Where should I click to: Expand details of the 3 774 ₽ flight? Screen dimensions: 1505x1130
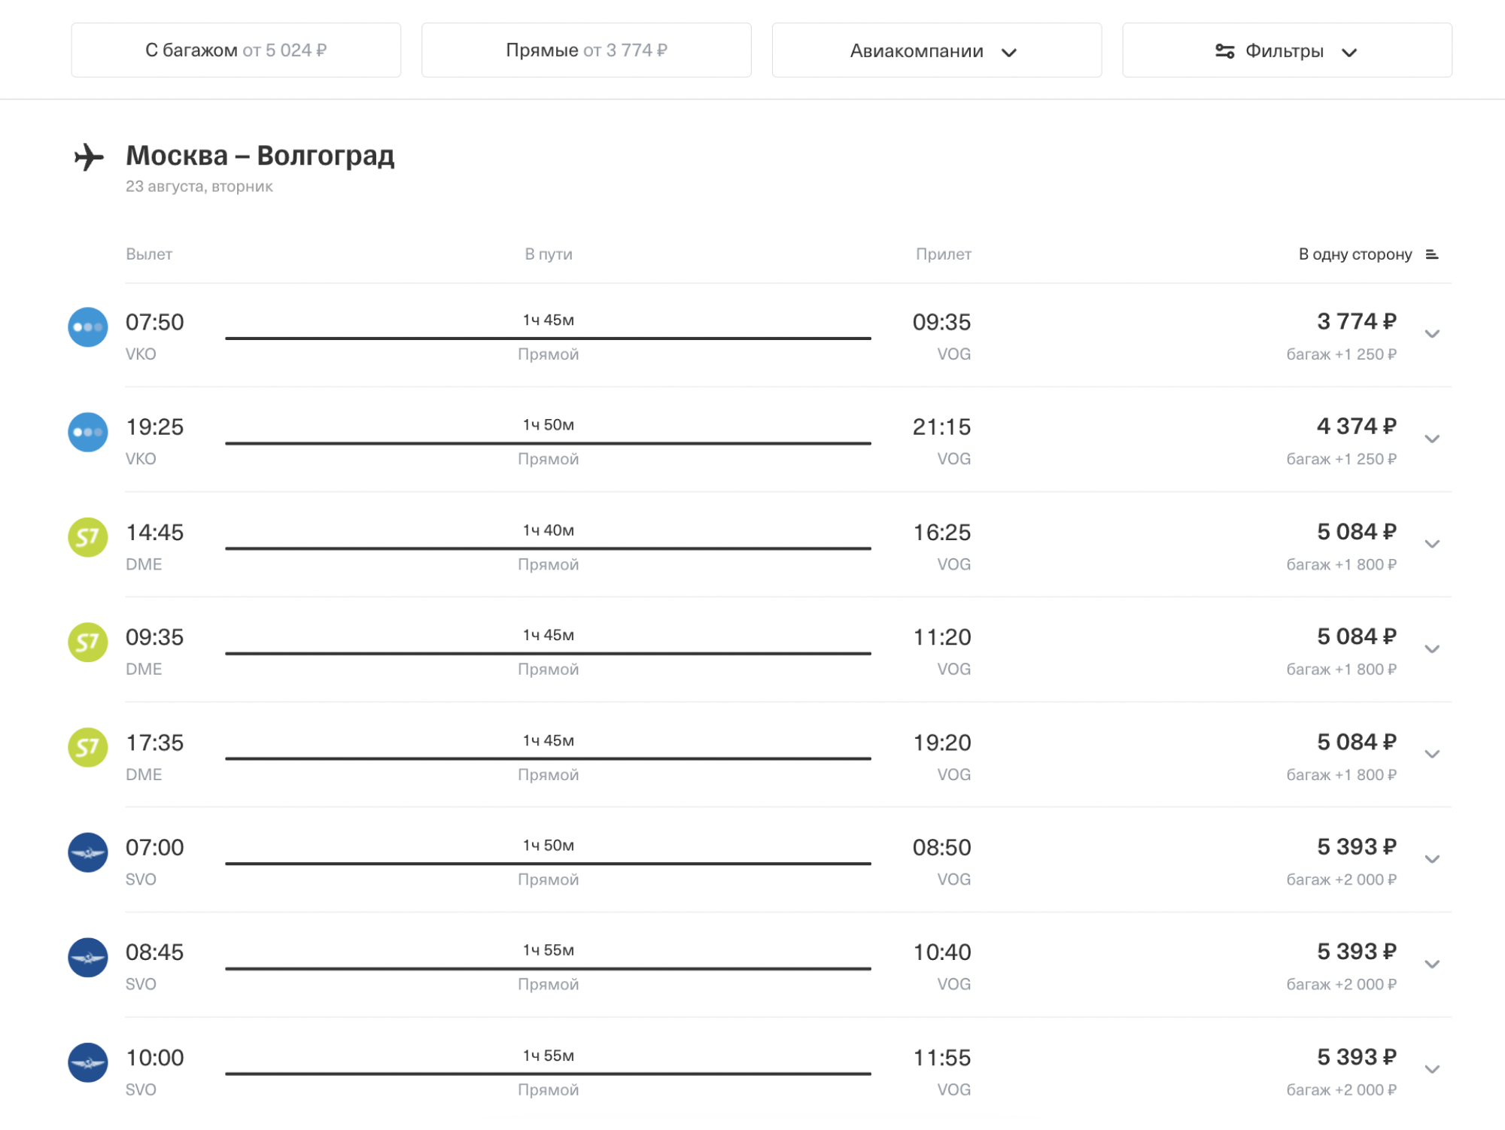tap(1432, 333)
